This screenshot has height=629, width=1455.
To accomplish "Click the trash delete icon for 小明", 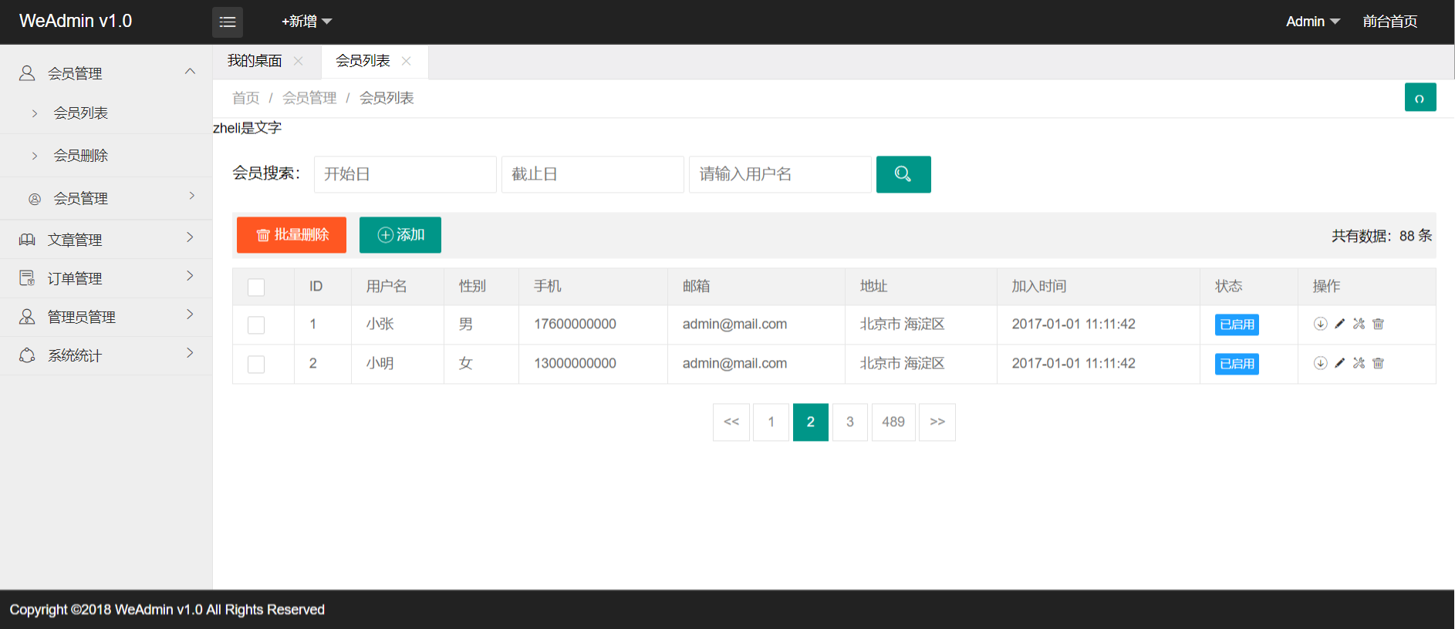I will [x=1378, y=363].
